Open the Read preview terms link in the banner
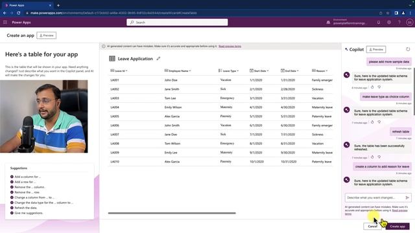415x233 pixels. point(230,46)
